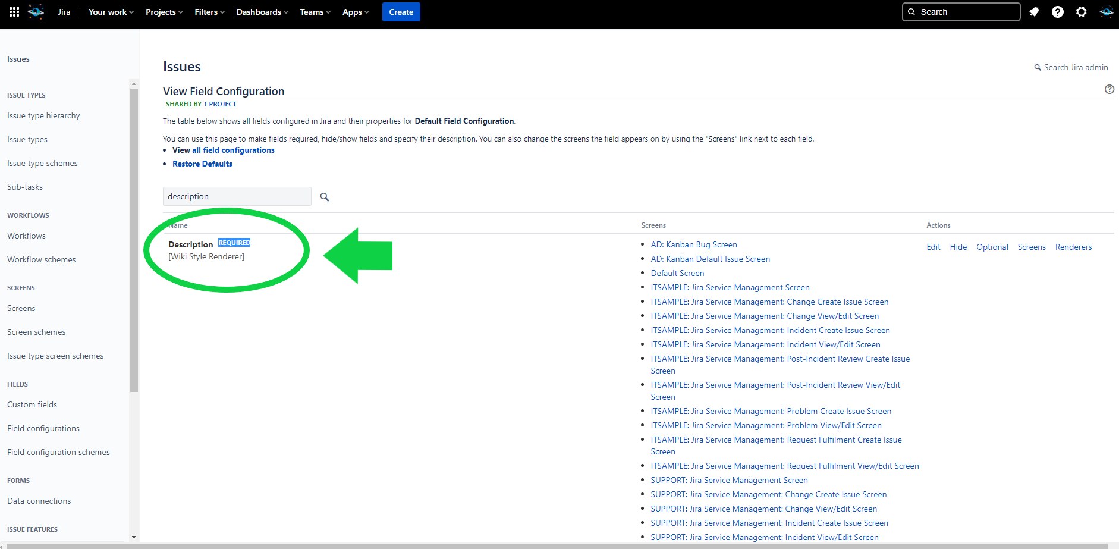The width and height of the screenshot is (1119, 549).
Task: Click the sidebar scroll down arrow
Action: pos(134,537)
